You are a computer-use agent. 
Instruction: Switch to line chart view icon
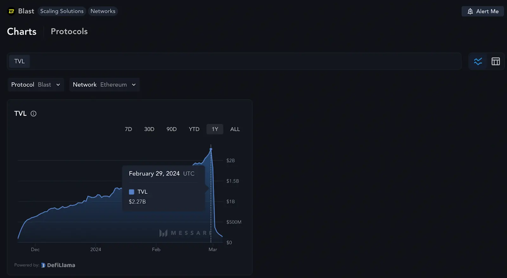click(478, 61)
